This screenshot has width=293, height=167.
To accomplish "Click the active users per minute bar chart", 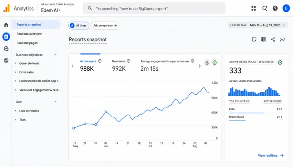I will (254, 92).
